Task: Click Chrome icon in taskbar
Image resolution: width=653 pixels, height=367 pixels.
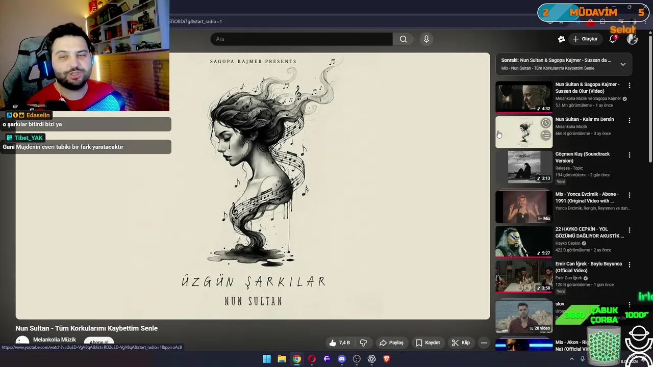Action: pyautogui.click(x=297, y=359)
